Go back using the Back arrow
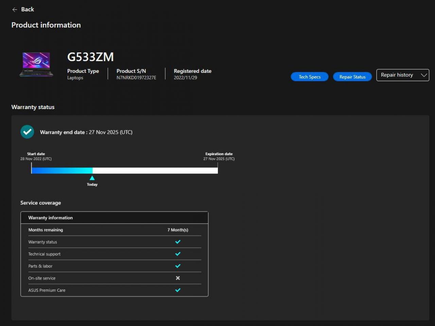 point(15,10)
